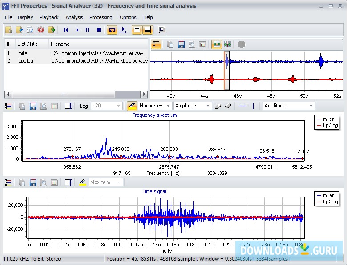Select the LpClog file row
Screen dimensions: 347x265
[76, 61]
